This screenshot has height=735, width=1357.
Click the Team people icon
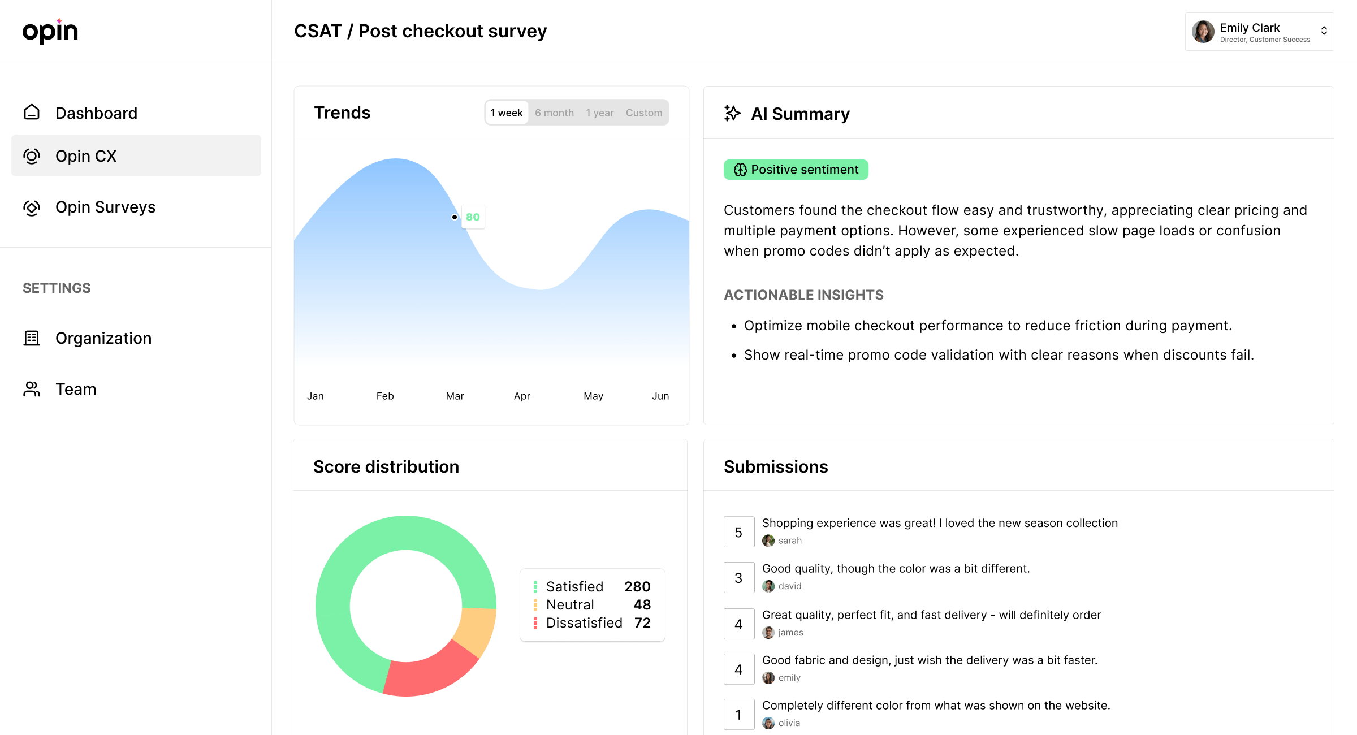32,388
